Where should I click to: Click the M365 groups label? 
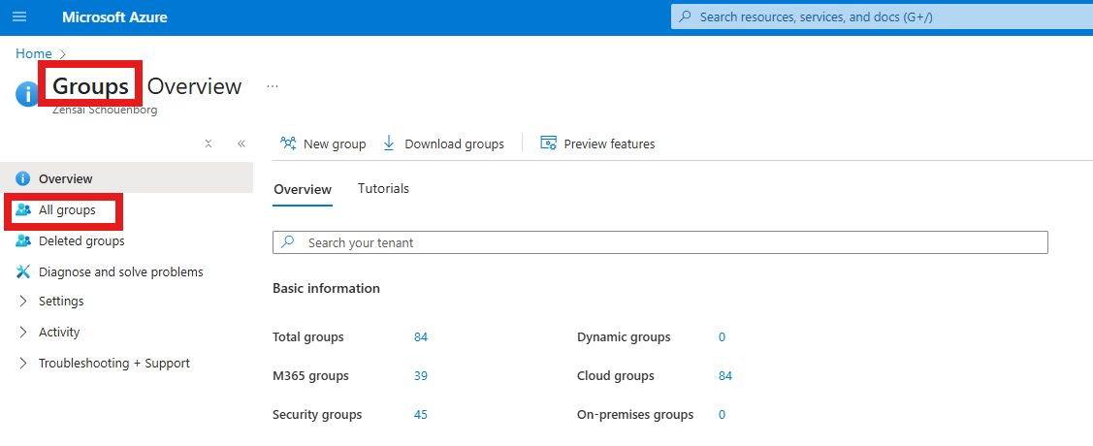pos(311,376)
